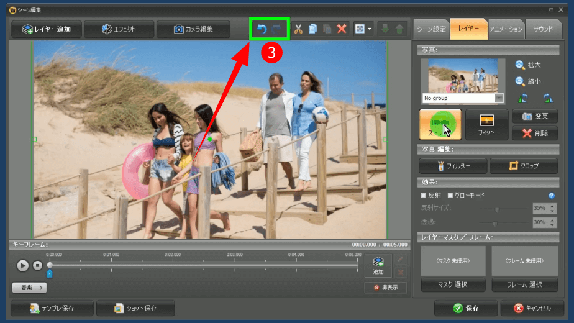Expand the alignment dropdown arrow in toolbar

pyautogui.click(x=370, y=29)
